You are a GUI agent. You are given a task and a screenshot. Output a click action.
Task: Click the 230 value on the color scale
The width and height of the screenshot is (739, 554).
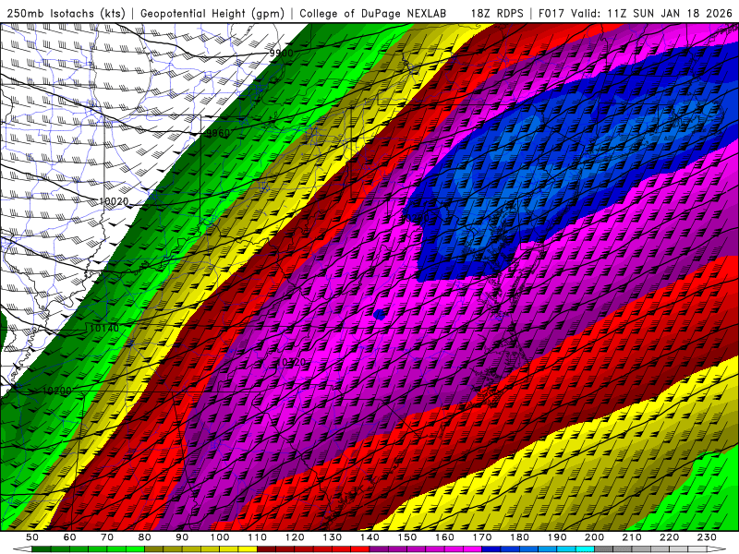[707, 537]
